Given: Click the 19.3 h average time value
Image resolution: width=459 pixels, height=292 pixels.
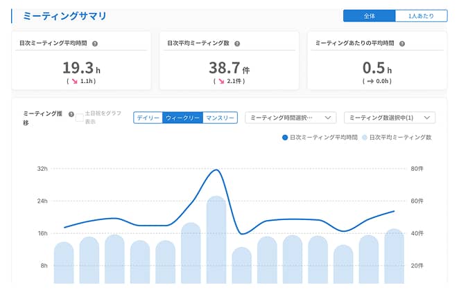Looking at the screenshot, I should pyautogui.click(x=81, y=68).
